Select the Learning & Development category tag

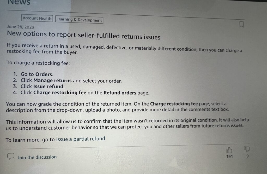(x=79, y=20)
